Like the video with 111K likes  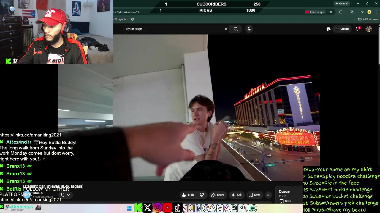pyautogui.click(x=188, y=195)
